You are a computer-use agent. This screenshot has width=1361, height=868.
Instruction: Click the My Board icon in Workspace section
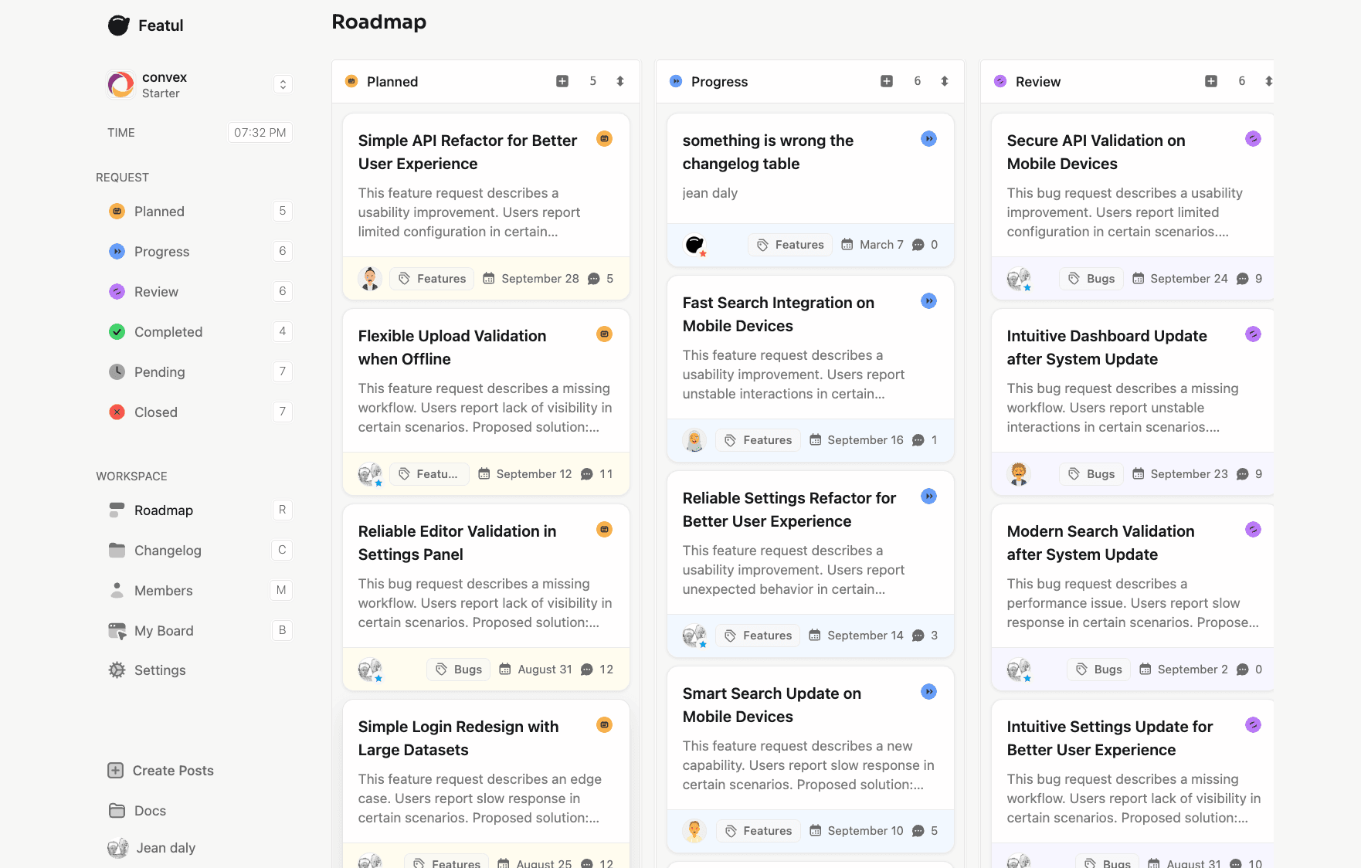tap(117, 630)
